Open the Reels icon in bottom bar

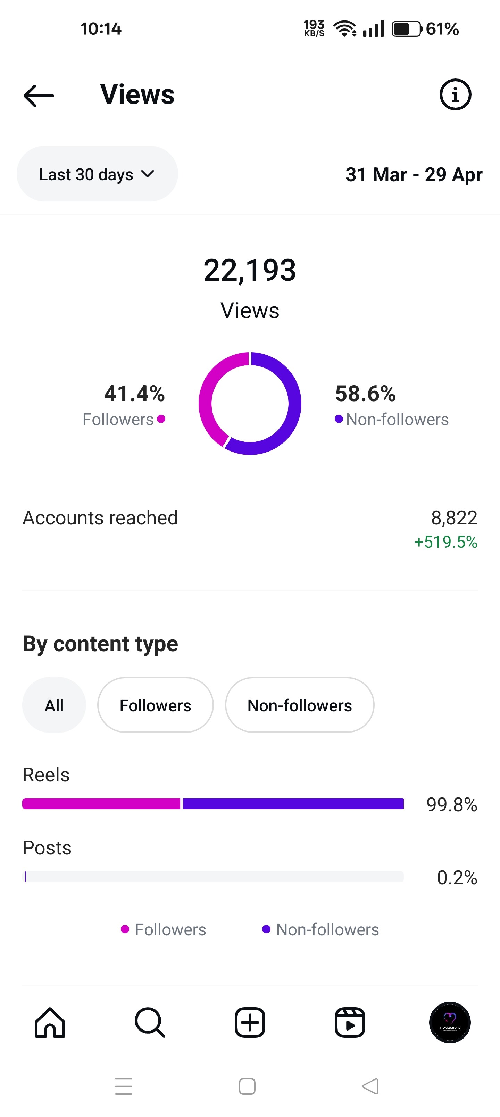pos(350,1023)
